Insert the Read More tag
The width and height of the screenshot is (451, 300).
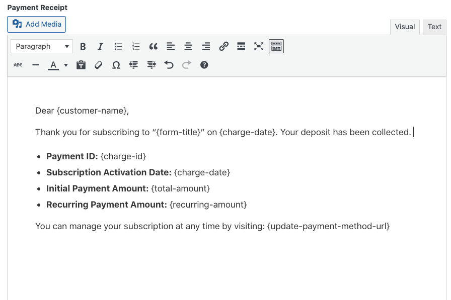click(241, 46)
